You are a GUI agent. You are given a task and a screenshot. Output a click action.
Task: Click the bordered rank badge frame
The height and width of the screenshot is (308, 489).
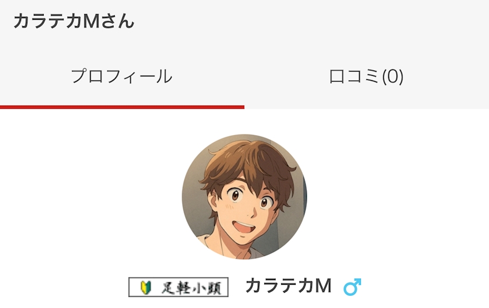tap(178, 287)
